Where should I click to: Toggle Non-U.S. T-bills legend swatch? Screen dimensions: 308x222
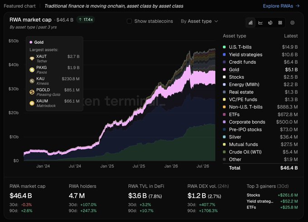(x=224, y=107)
